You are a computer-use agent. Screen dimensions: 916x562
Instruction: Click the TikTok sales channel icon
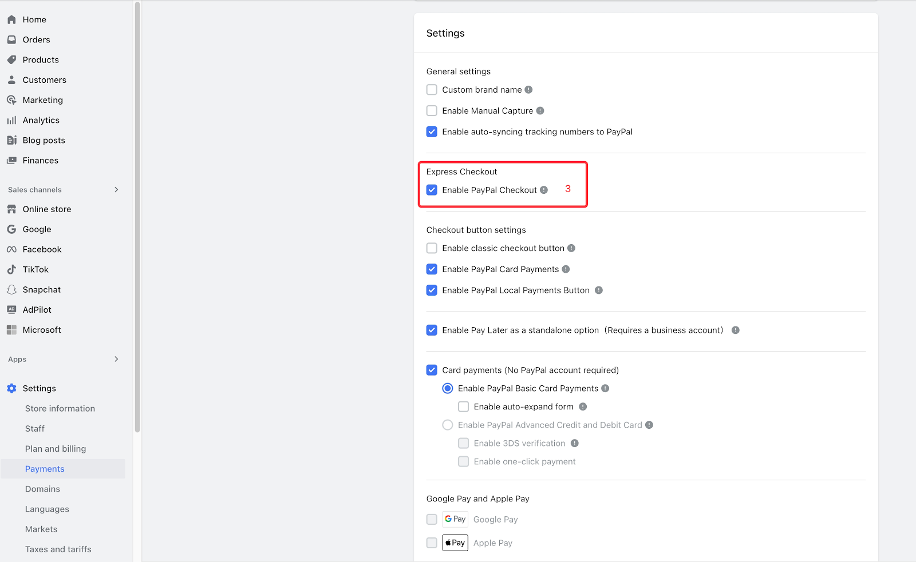[11, 269]
